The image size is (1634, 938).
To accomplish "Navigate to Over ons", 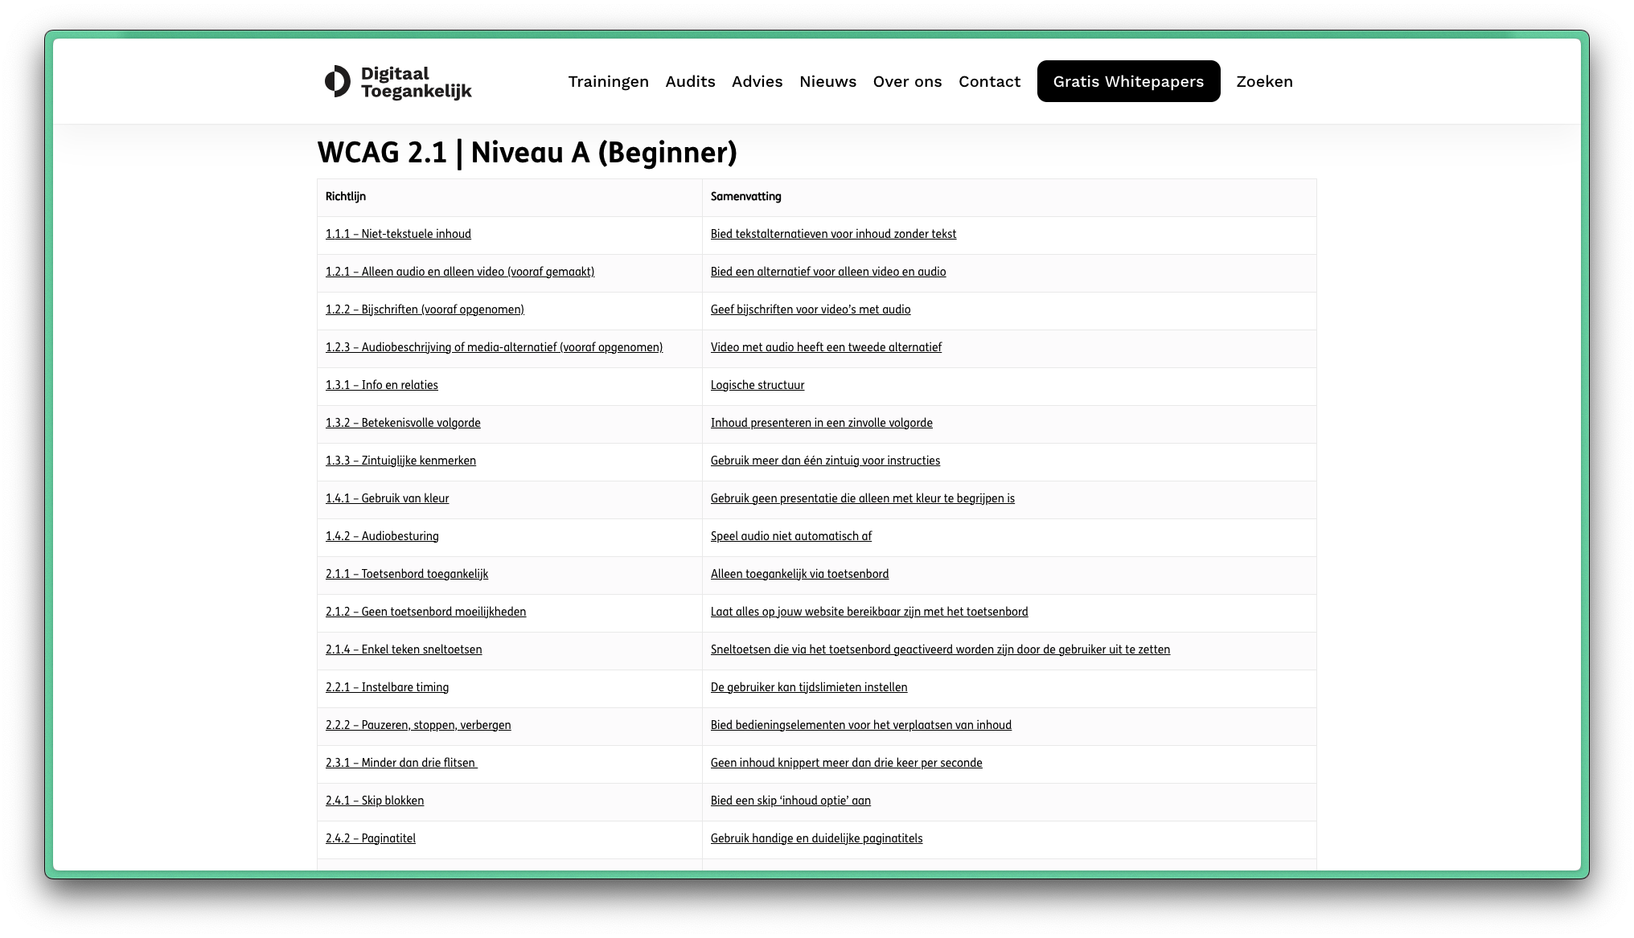I will [x=907, y=81].
